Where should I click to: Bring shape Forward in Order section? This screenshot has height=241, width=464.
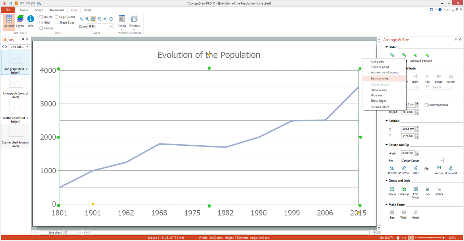point(427,58)
